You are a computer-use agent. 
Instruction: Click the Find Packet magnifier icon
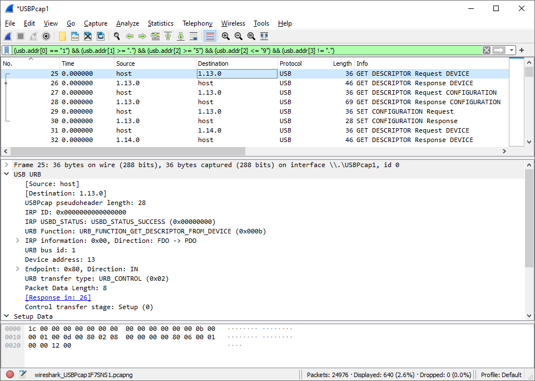coord(117,36)
